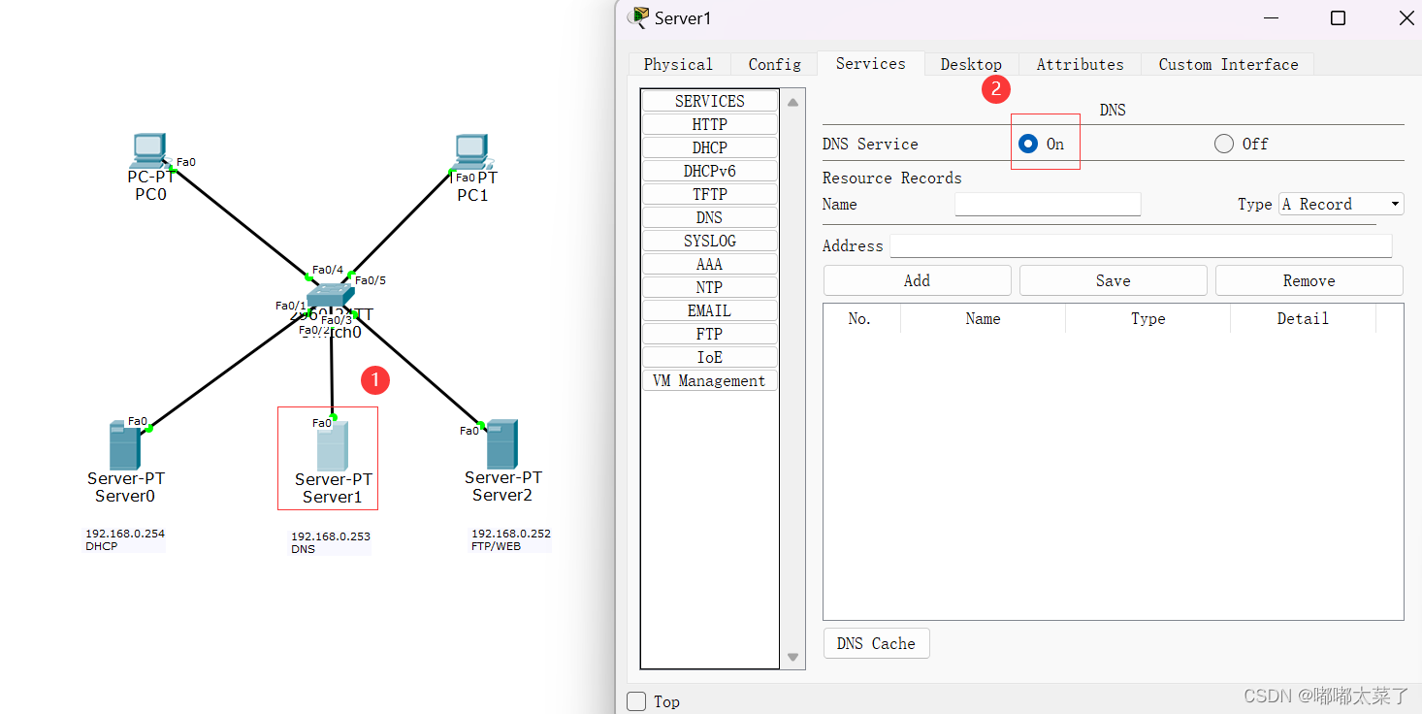Click the 192.168.0.253 DNS note label

tap(330, 542)
